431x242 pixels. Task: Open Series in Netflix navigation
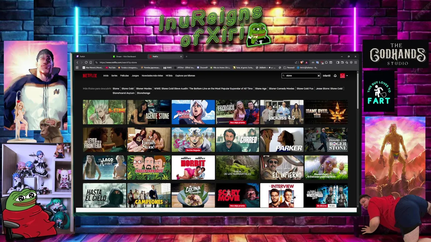[114, 76]
